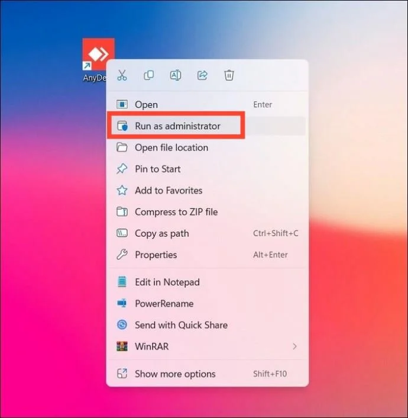Click the Alt+Enter shortcut text

[x=270, y=255]
